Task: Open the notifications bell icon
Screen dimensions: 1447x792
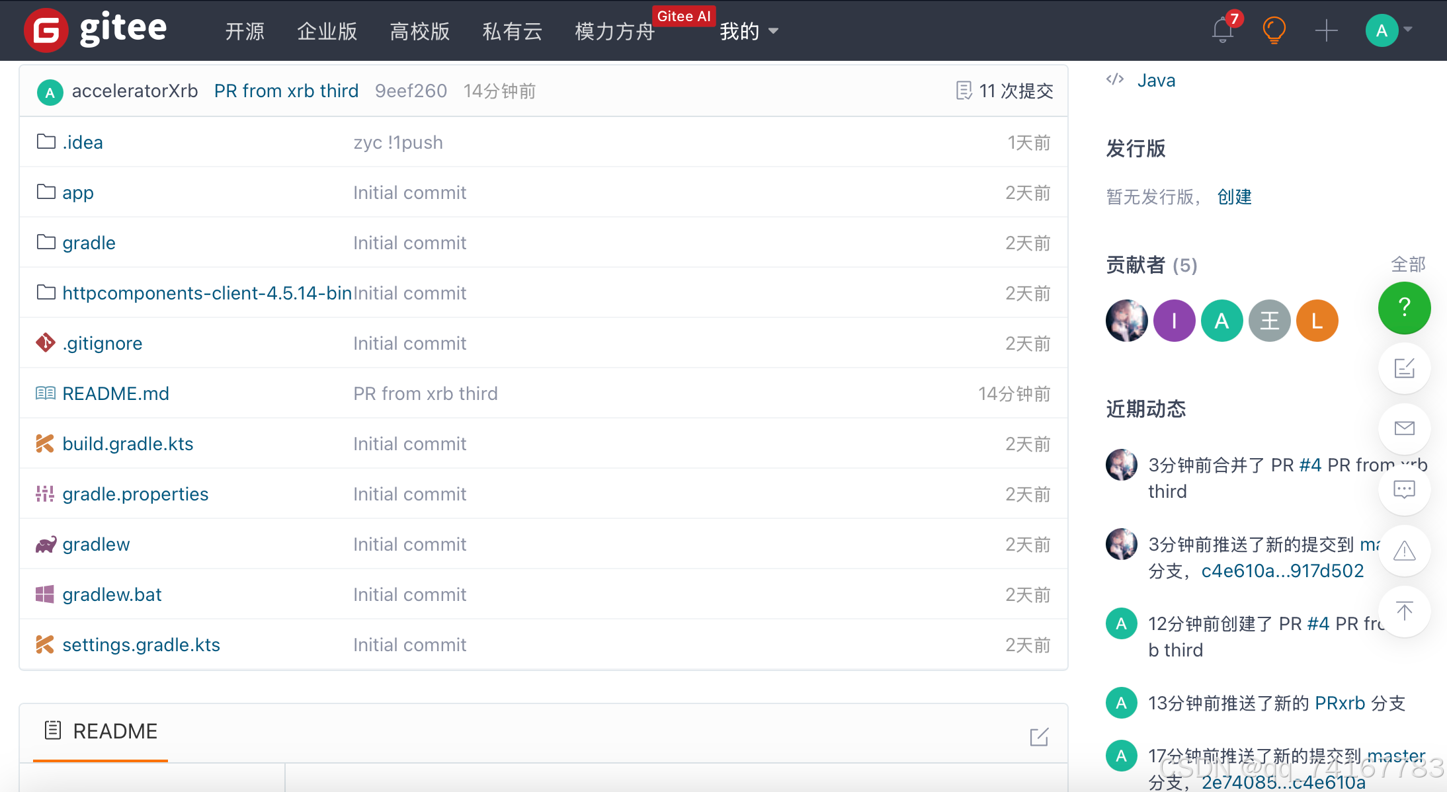Action: (1222, 30)
